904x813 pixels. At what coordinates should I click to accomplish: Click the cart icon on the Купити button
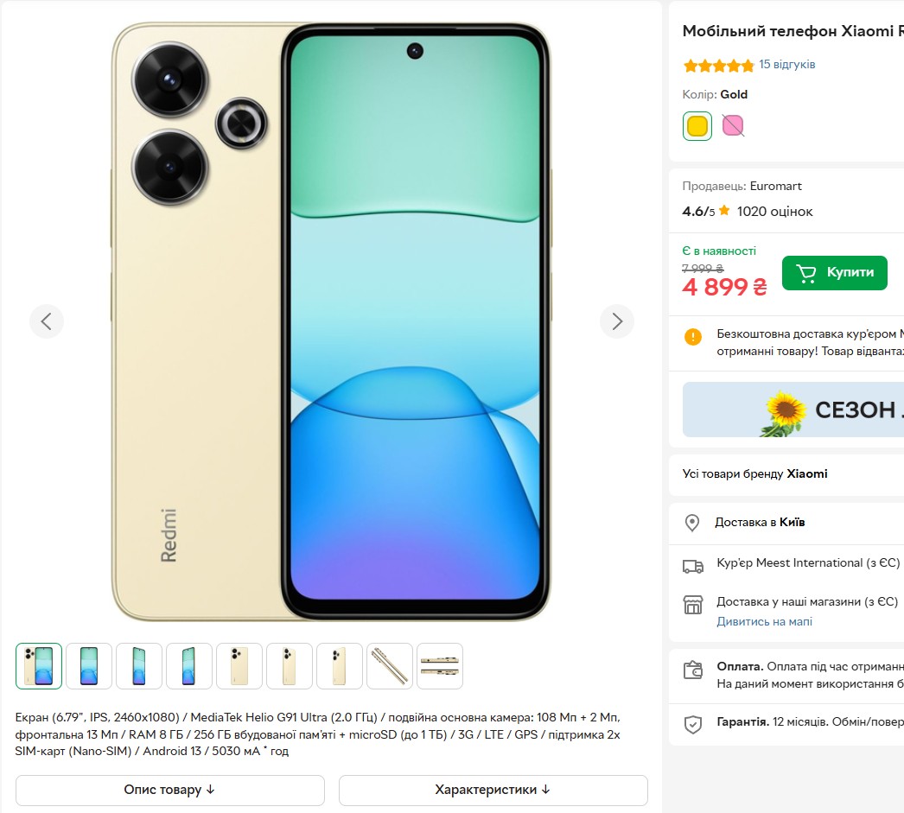pos(805,272)
